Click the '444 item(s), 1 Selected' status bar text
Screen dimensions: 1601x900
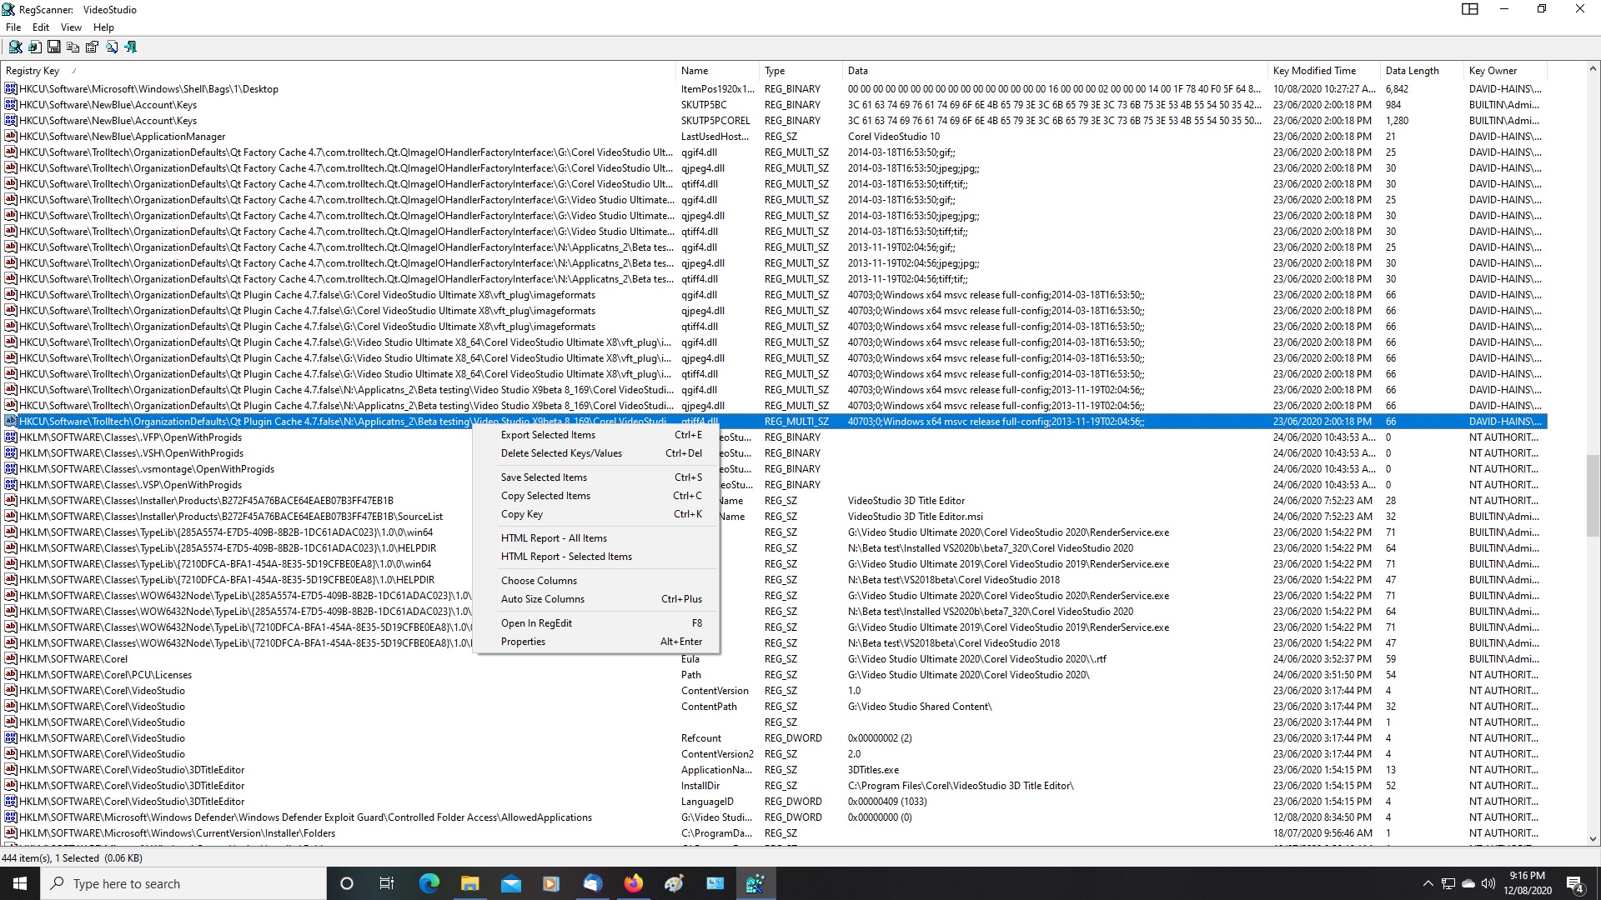click(x=73, y=858)
